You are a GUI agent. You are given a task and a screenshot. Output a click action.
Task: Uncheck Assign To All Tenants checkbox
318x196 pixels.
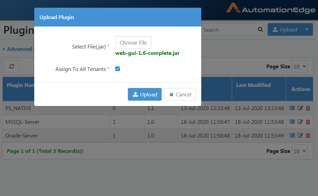point(117,69)
